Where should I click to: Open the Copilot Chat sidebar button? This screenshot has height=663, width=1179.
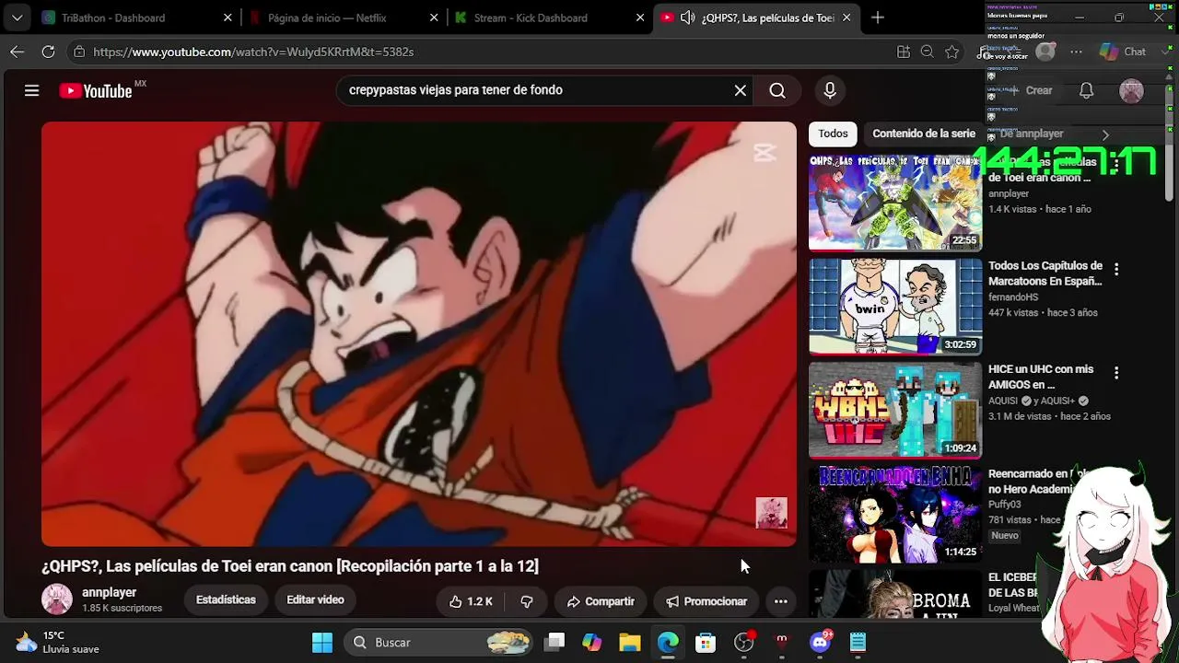(1123, 52)
